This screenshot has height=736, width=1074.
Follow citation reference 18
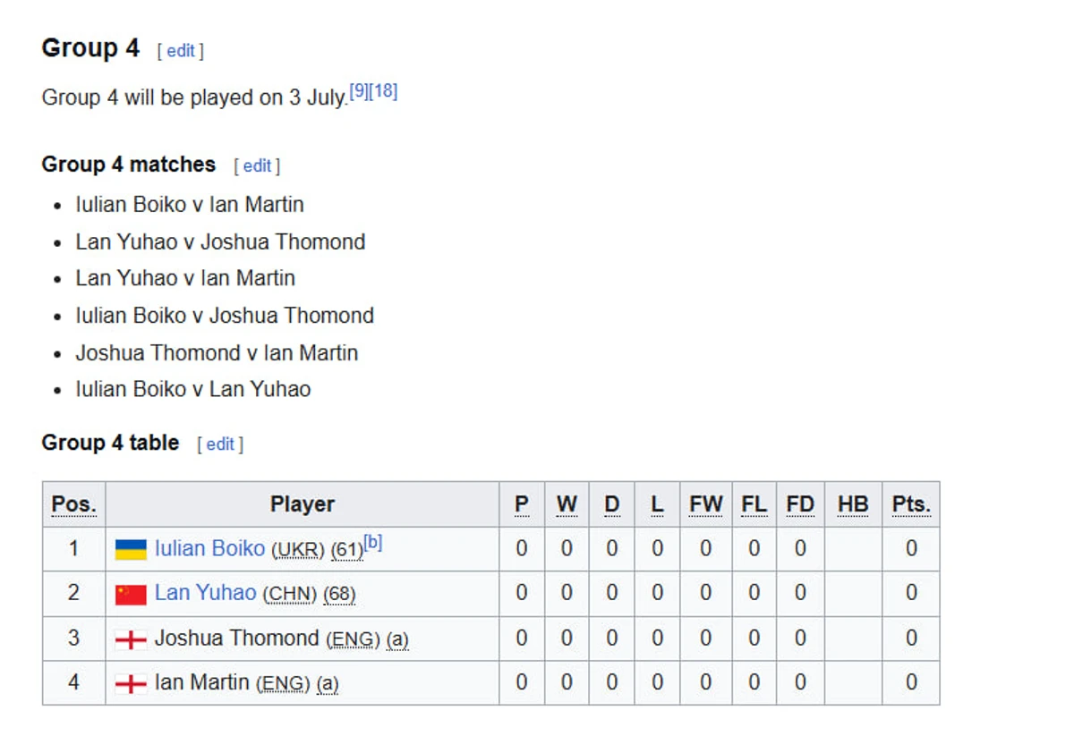coord(383,90)
